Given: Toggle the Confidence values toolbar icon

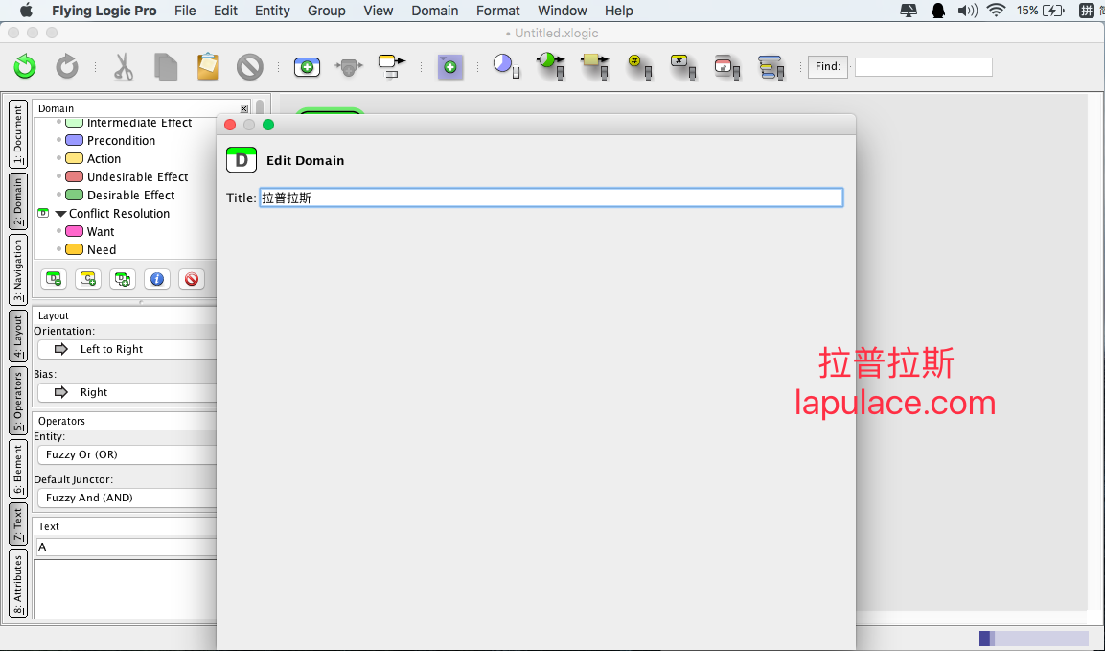Looking at the screenshot, I should pyautogui.click(x=506, y=66).
